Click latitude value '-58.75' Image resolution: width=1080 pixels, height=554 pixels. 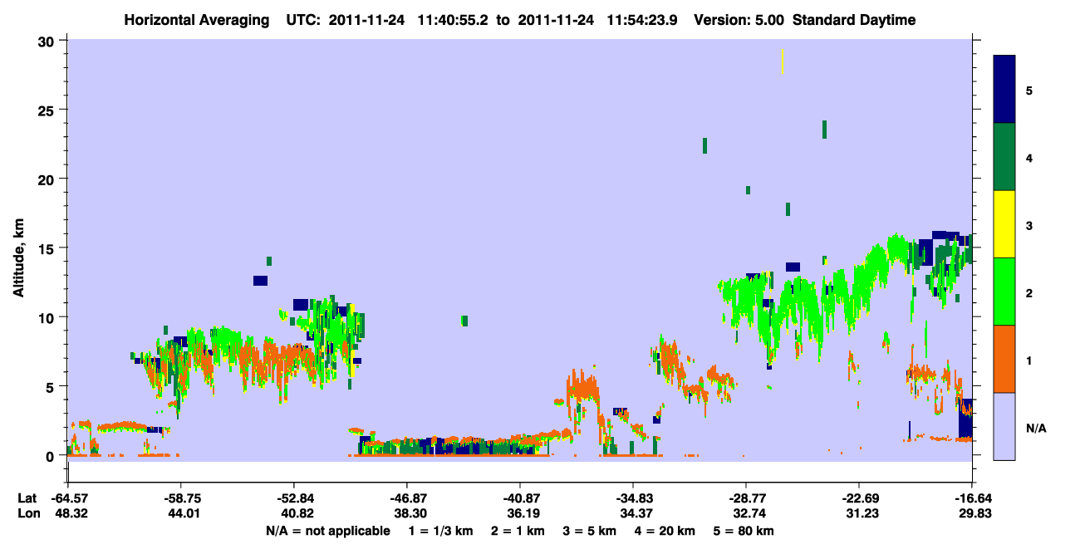[181, 498]
